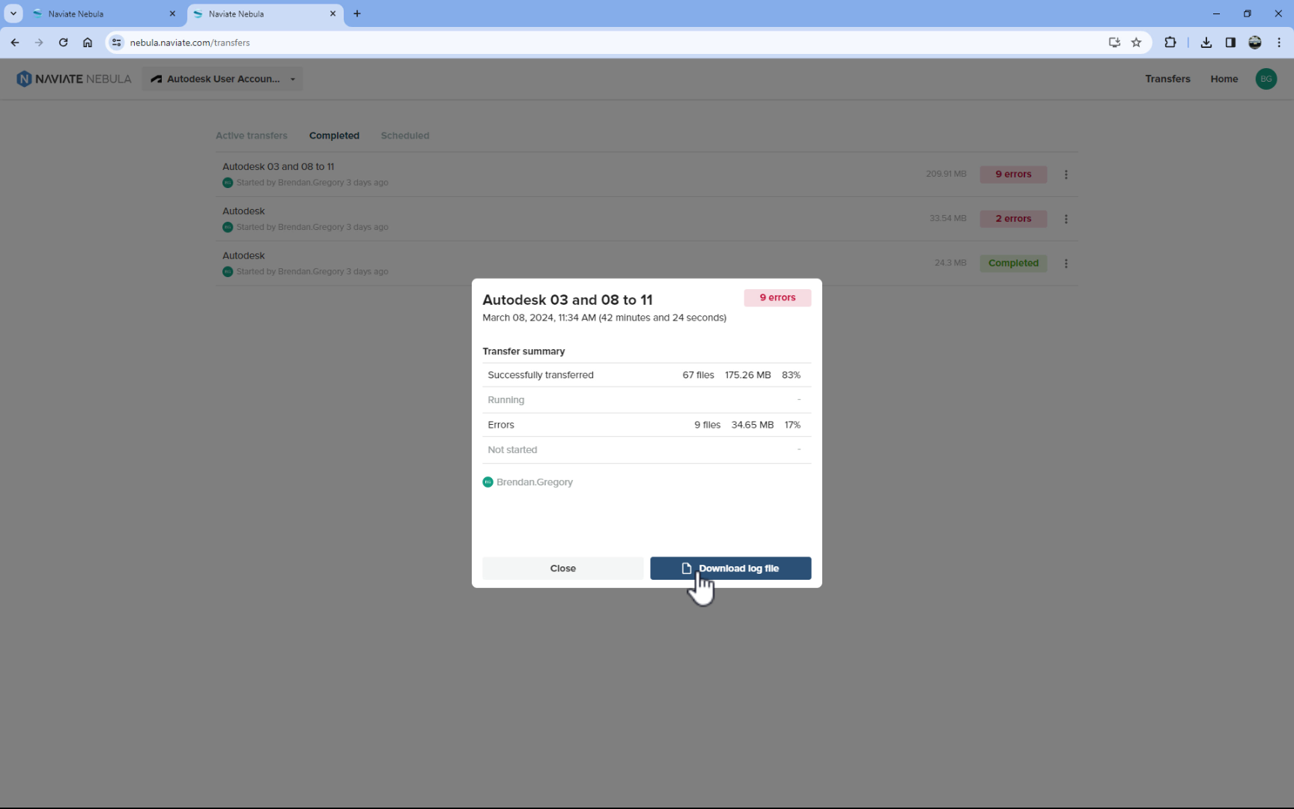Select the Errors row in summary
This screenshot has height=809, width=1294.
646,425
